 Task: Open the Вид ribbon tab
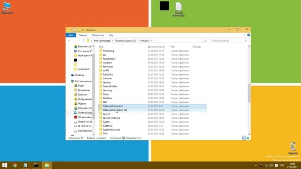click(111, 35)
